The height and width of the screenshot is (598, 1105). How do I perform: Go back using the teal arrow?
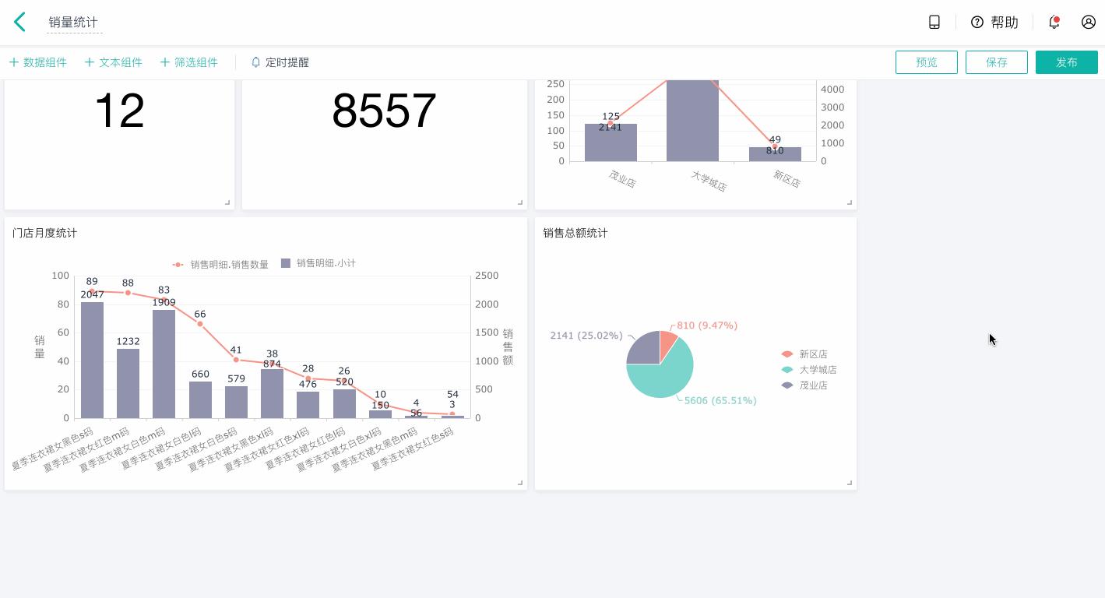[x=20, y=22]
